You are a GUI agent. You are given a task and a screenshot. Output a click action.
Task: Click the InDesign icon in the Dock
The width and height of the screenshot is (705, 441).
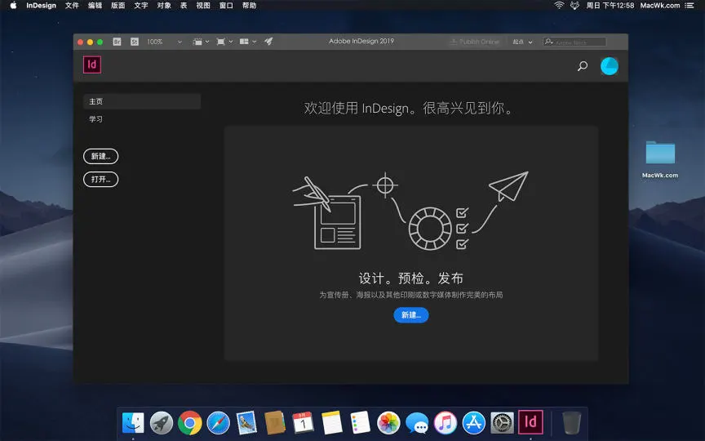530,422
